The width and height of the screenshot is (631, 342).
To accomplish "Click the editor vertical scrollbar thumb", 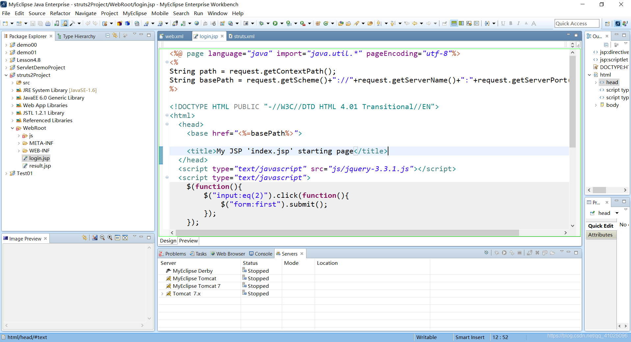I will (572, 102).
